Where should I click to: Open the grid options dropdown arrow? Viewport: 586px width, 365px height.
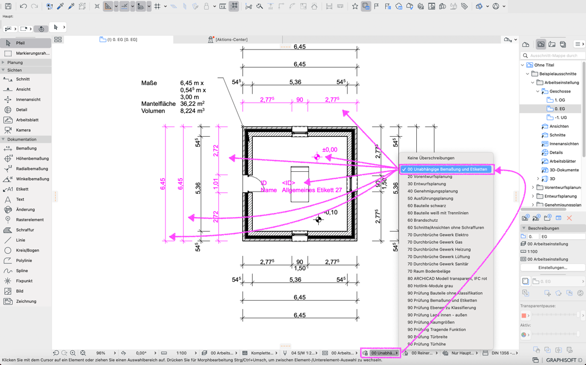click(165, 6)
